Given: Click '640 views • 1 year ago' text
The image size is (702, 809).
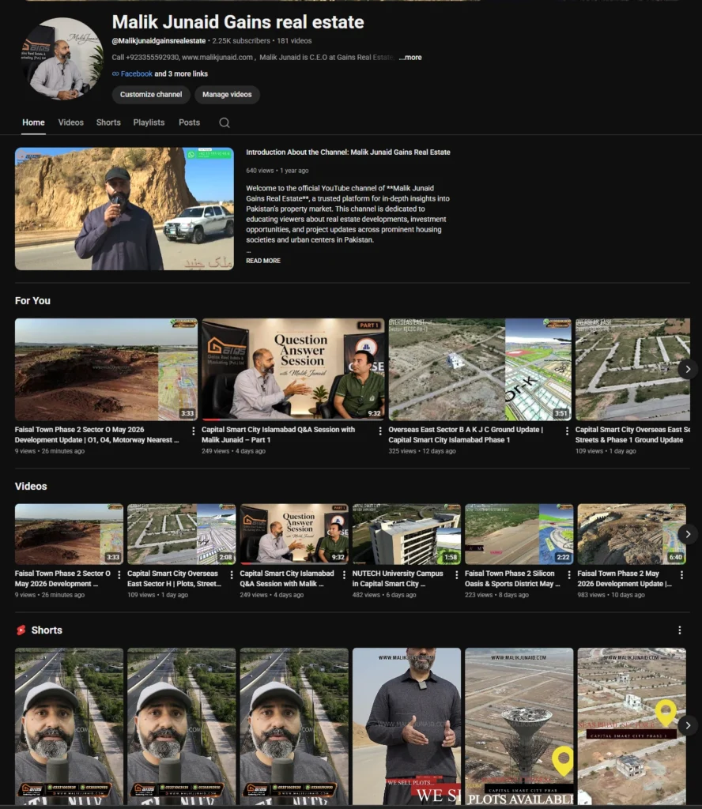Looking at the screenshot, I should pos(277,171).
